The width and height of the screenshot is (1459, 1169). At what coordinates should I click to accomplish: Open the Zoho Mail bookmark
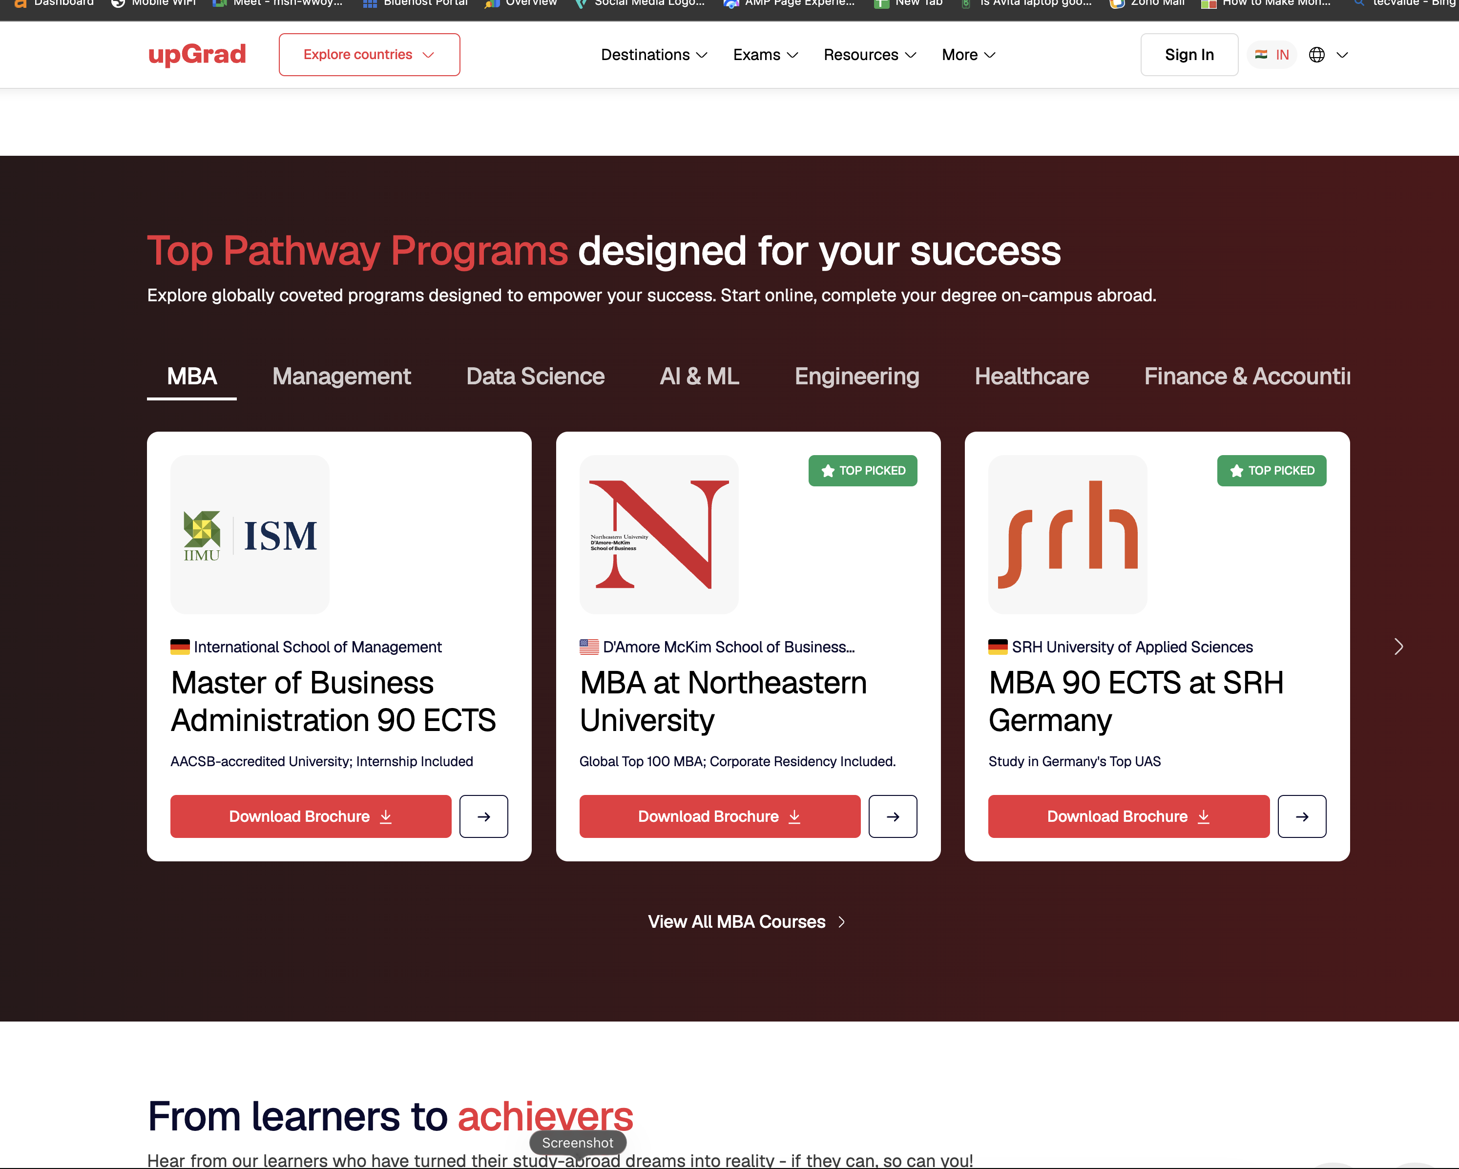(x=1147, y=4)
